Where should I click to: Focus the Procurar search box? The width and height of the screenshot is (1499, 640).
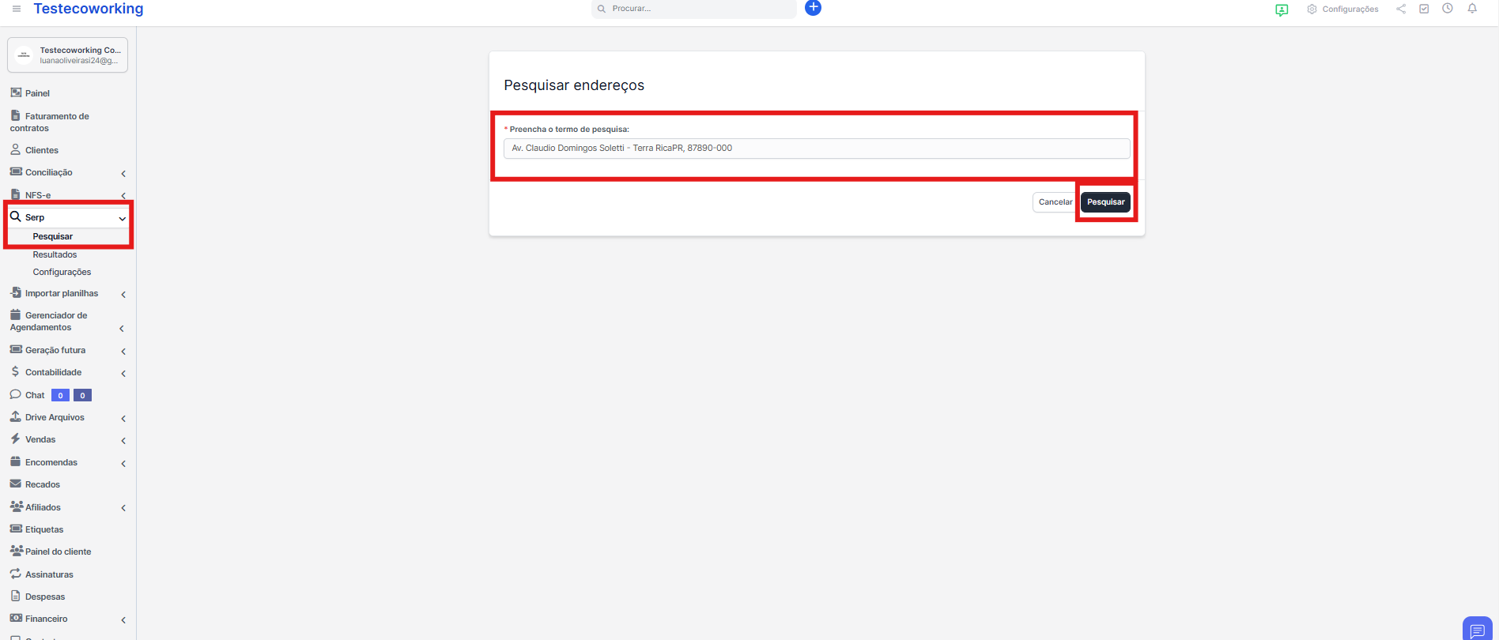coord(696,9)
